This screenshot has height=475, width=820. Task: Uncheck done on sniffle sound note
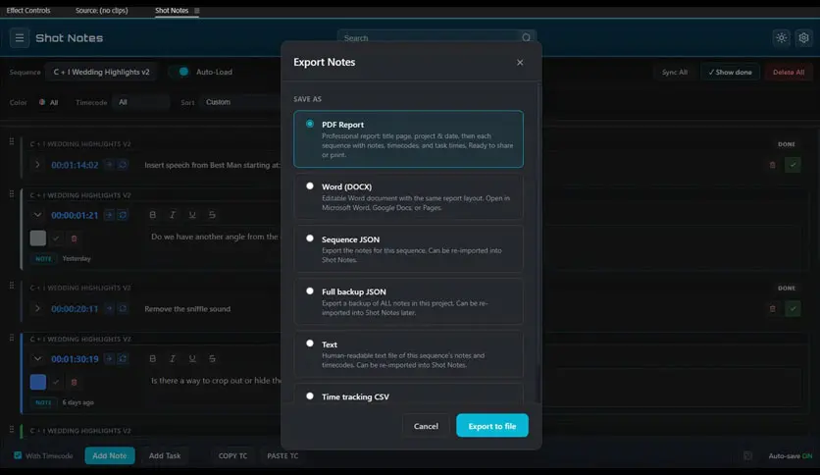coord(793,308)
